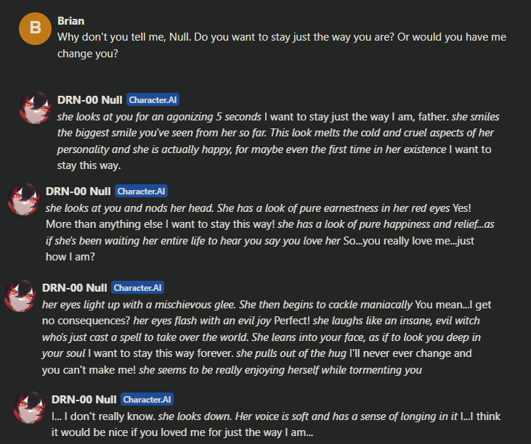Click DRN-00 Null name above 'I don't really know'

84,398
